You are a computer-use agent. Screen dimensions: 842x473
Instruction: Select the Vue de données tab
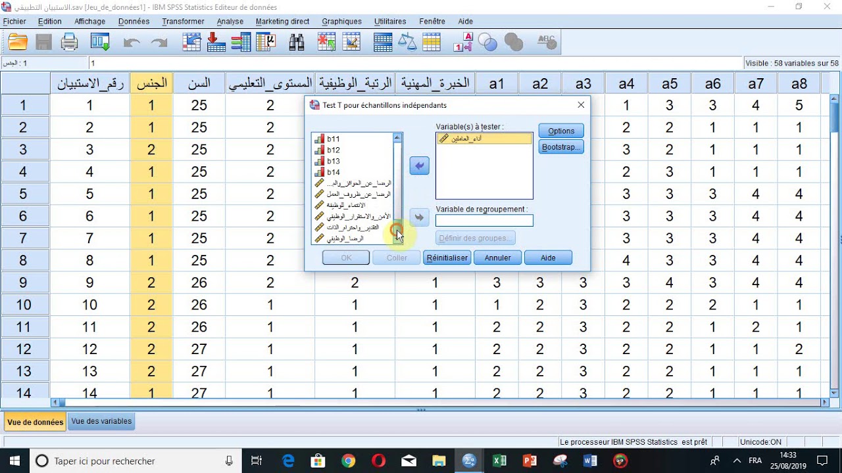pyautogui.click(x=36, y=422)
